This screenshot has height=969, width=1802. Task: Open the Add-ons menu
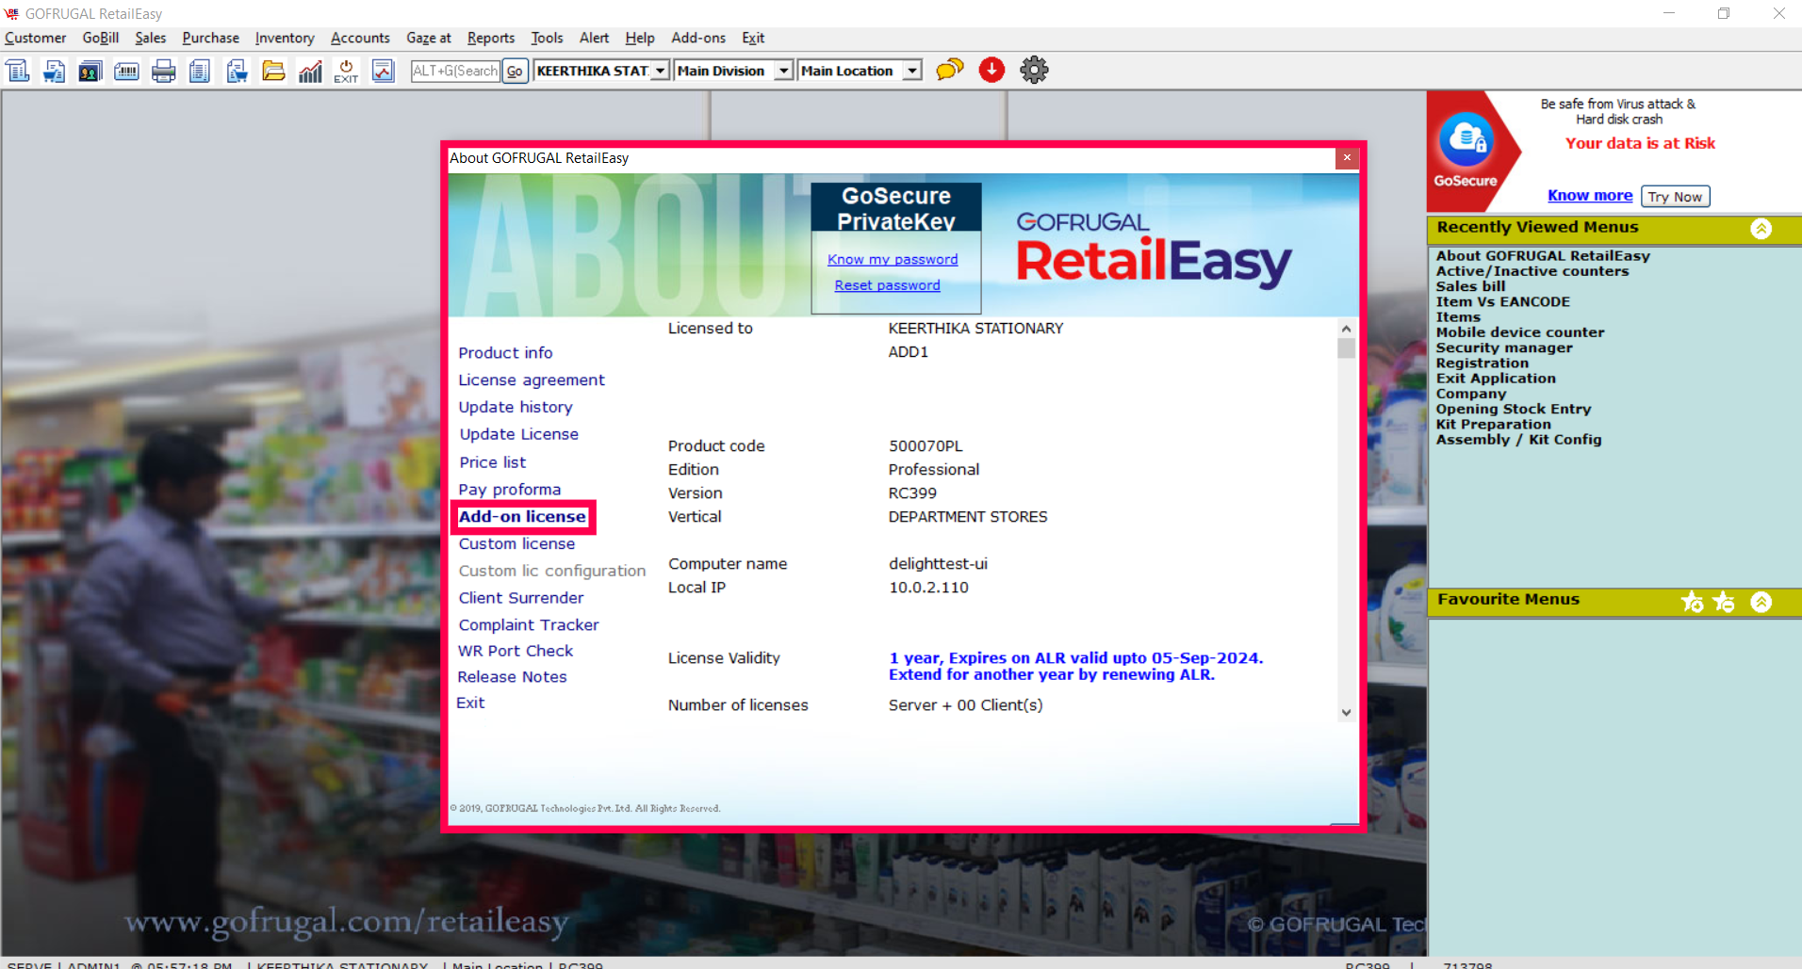click(698, 38)
